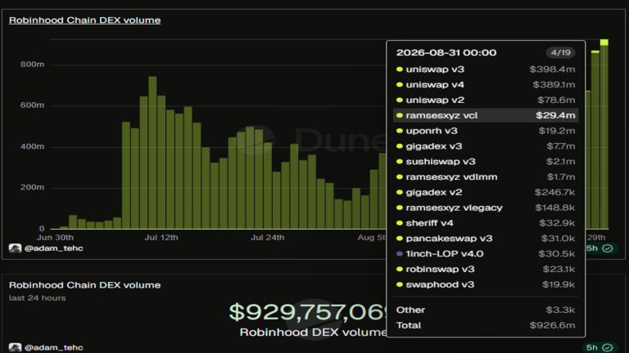Click the green dot beside swaphood v3
The image size is (629, 353).
click(399, 284)
